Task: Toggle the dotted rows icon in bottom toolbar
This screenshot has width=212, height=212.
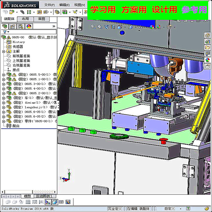Action: pyautogui.click(x=34, y=202)
